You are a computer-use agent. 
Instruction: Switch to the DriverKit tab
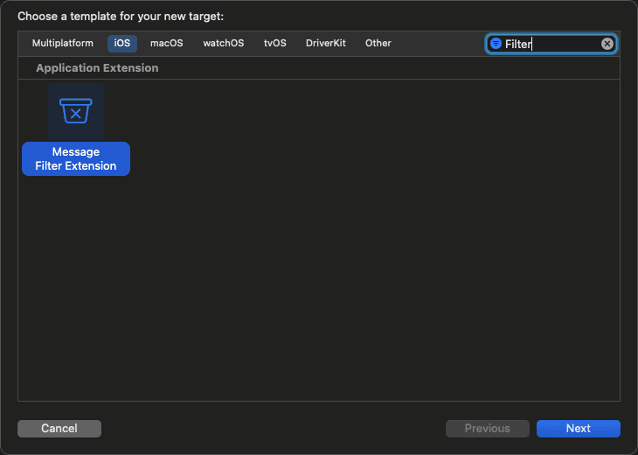click(325, 43)
